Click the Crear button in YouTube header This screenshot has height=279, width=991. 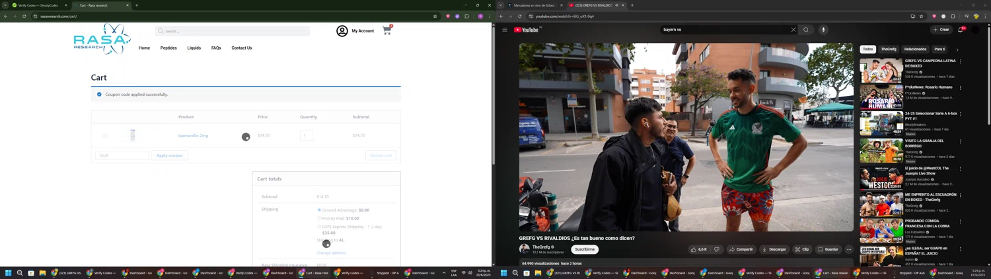tap(941, 30)
